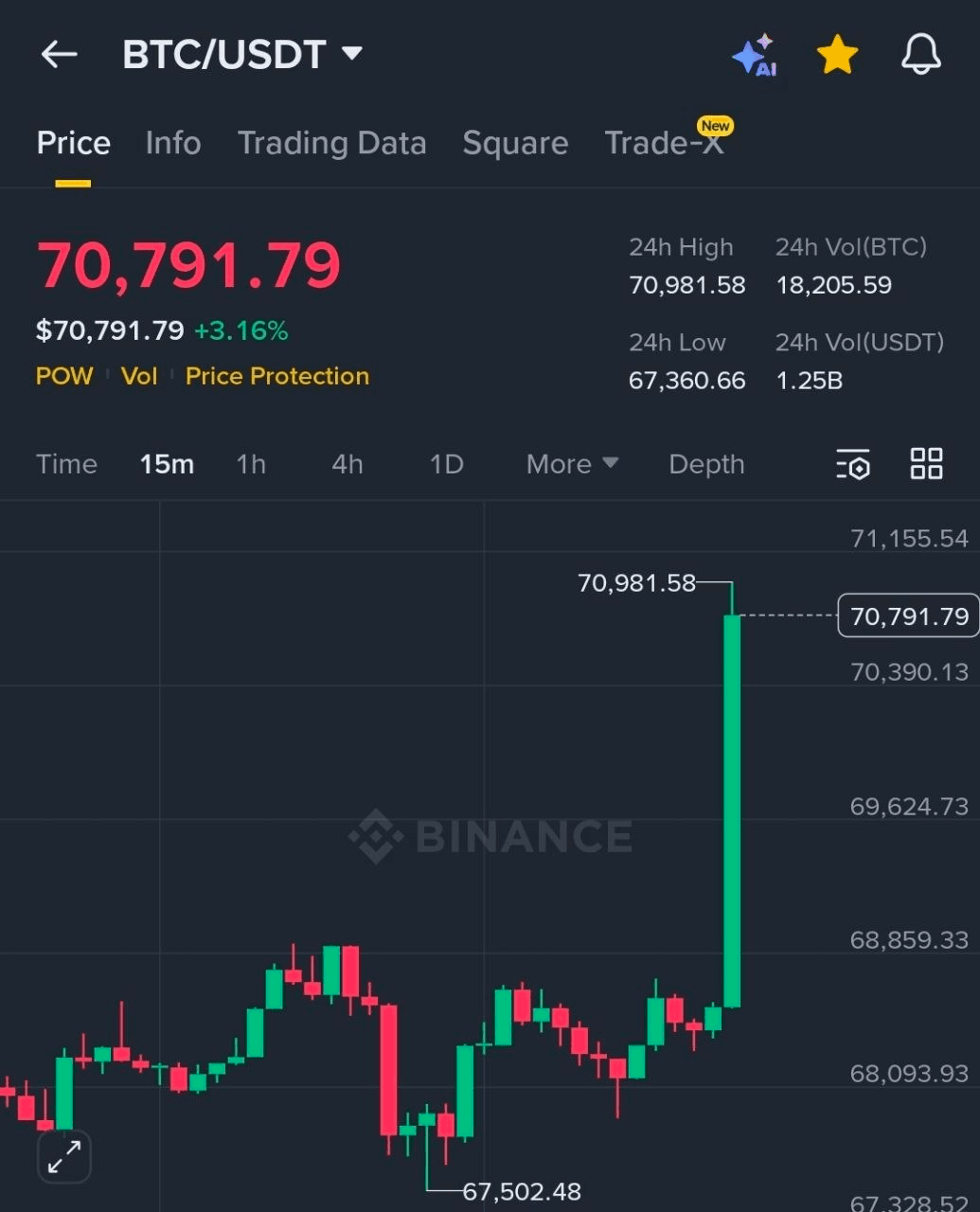Switch to 1D chart interval

(446, 464)
